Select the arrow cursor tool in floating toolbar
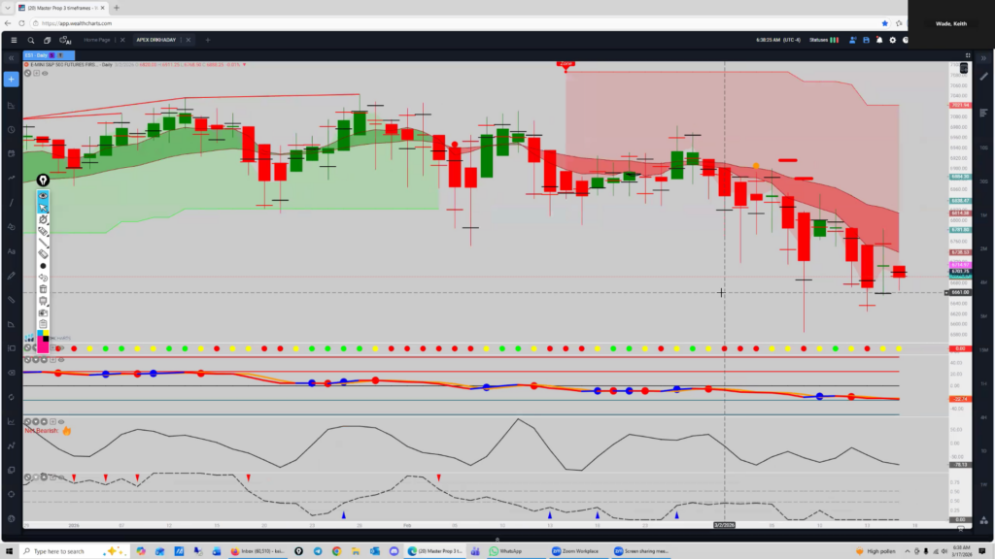This screenshot has width=995, height=559. 44,207
